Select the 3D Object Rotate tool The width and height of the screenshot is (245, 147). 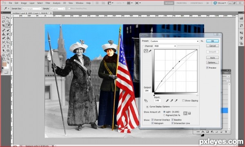(4, 55)
